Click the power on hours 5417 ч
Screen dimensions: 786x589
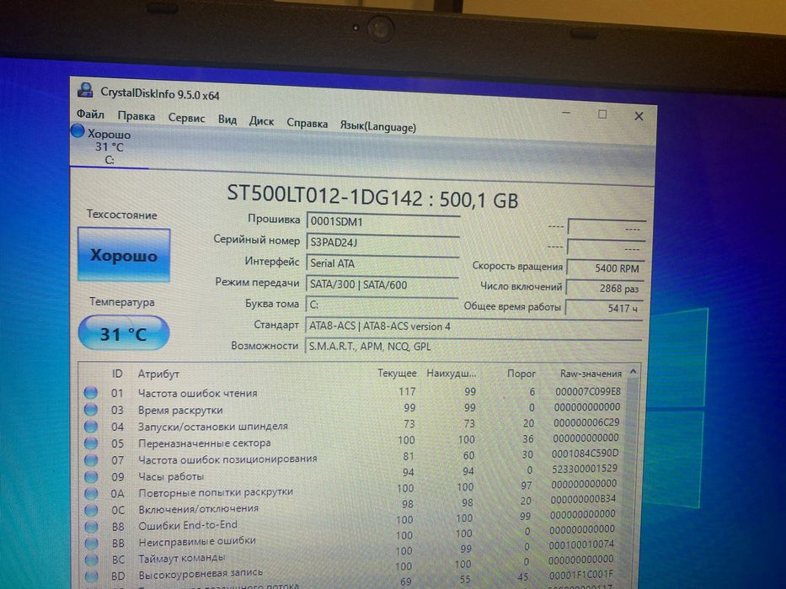tap(604, 308)
